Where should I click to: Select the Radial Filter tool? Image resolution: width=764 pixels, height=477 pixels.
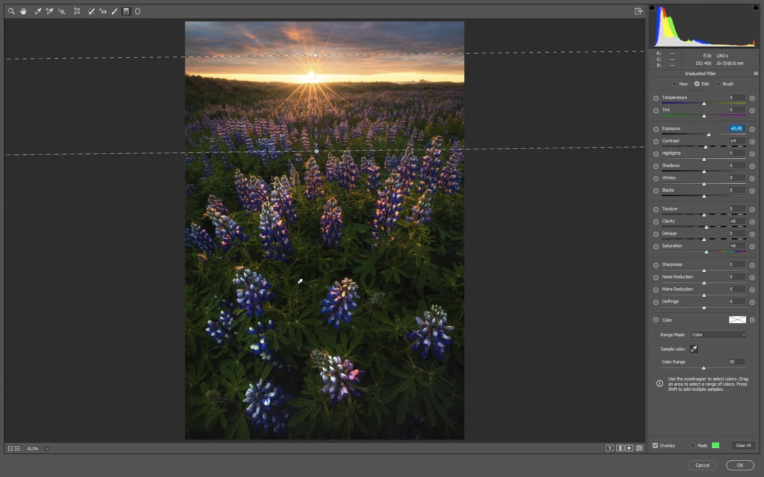pyautogui.click(x=138, y=11)
